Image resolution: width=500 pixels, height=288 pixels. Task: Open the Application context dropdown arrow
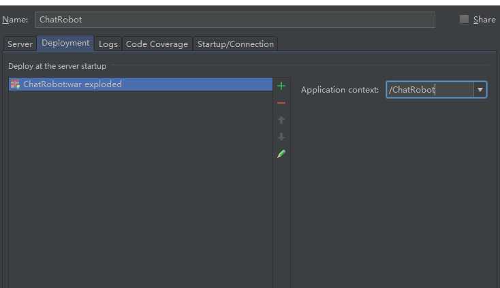pyautogui.click(x=480, y=90)
